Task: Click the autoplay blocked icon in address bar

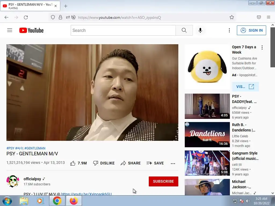Action: [74, 17]
